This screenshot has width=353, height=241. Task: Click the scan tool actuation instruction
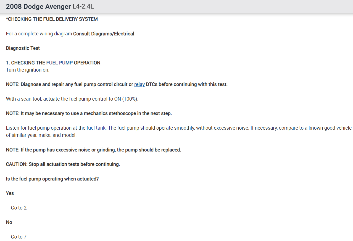72,99
